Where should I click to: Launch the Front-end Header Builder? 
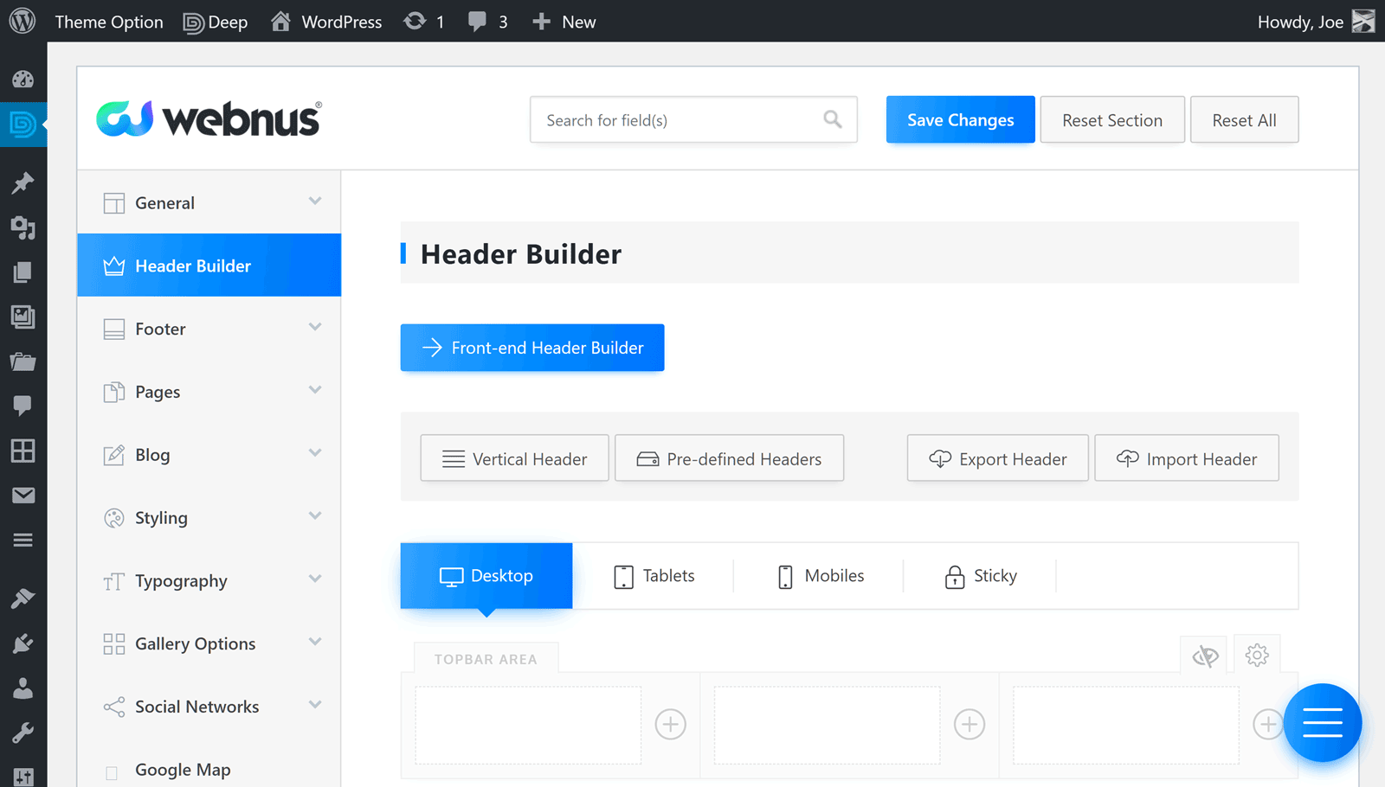[532, 348]
